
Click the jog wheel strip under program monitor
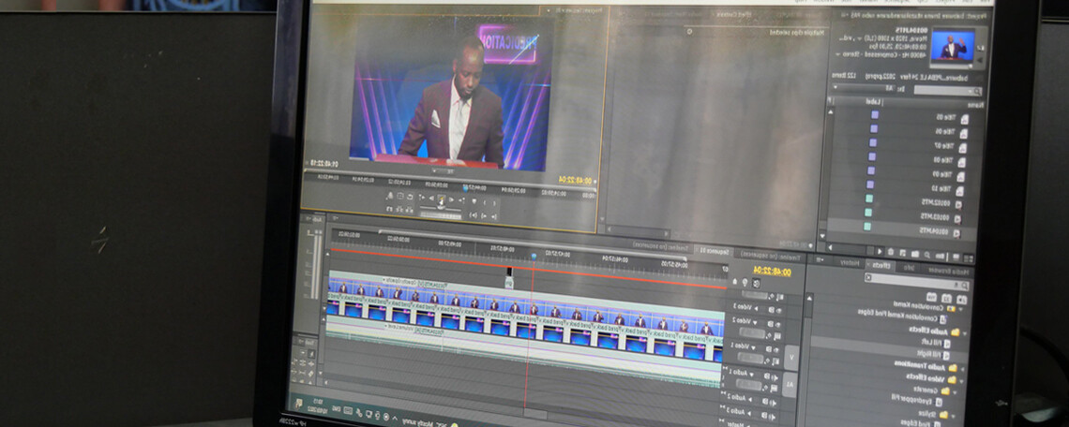point(441,215)
